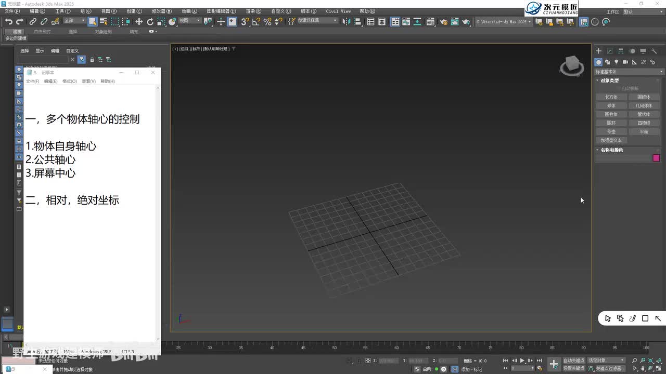This screenshot has height=374, width=666.
Task: Toggle the Percent Snap button
Action: 267,21
